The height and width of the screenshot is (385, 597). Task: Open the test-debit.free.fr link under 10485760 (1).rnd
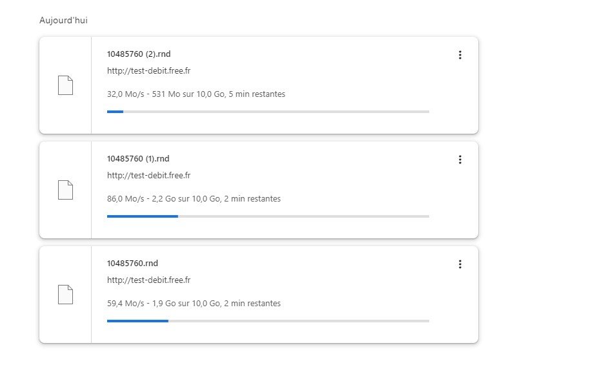point(148,175)
